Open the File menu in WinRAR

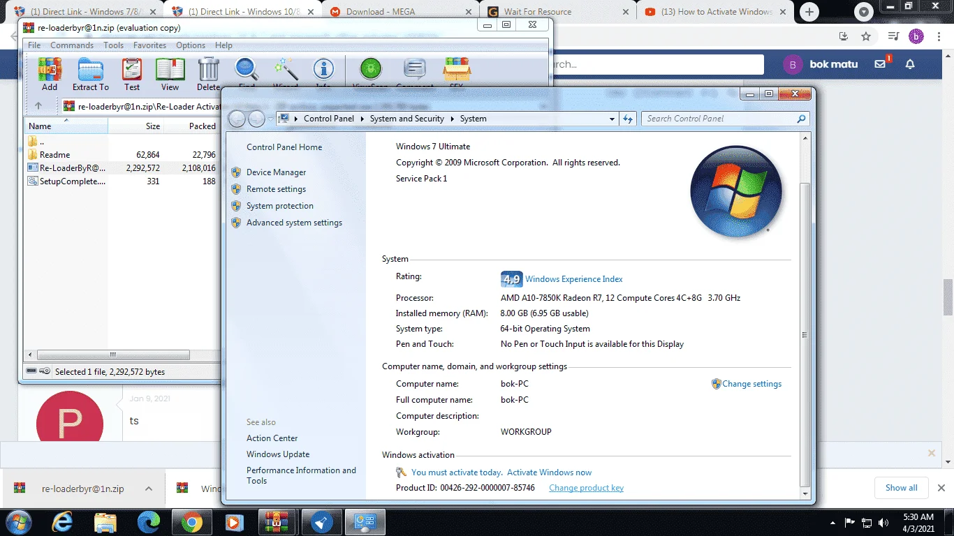[34, 45]
